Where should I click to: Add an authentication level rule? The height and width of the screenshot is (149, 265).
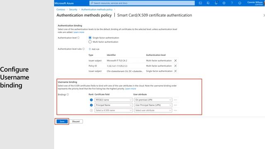coord(94,49)
